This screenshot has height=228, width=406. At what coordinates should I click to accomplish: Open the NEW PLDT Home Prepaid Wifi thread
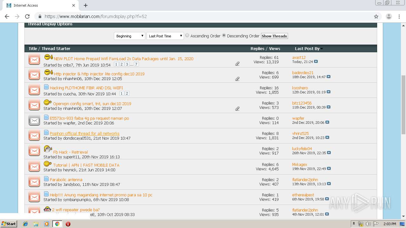pyautogui.click(x=123, y=59)
